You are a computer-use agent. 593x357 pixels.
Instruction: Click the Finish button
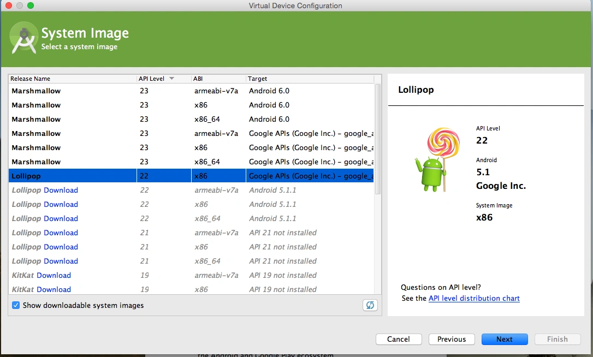point(558,339)
